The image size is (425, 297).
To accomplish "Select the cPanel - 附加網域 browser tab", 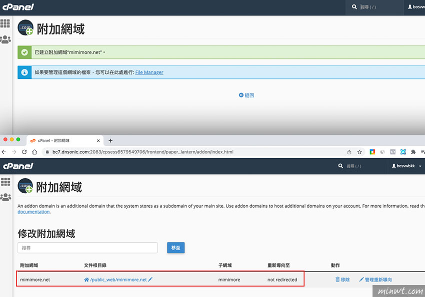I will 65,141.
